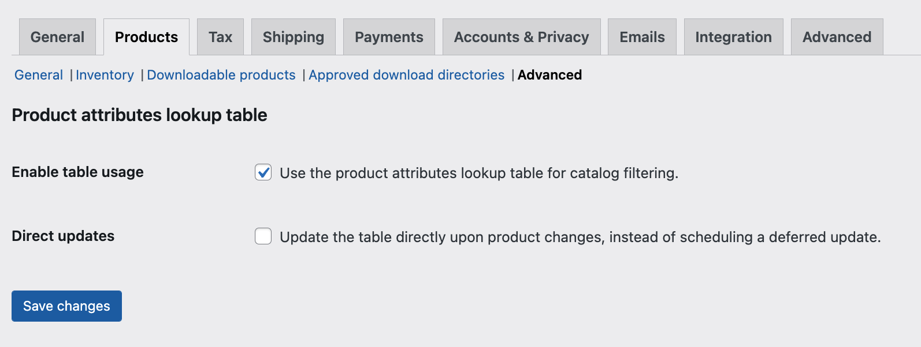This screenshot has height=347, width=921.
Task: Switch to the Tax tab
Action: coord(220,37)
